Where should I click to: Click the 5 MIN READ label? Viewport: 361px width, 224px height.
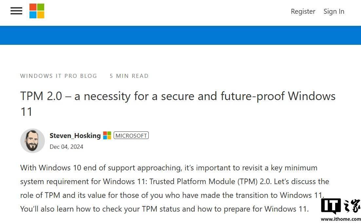[129, 76]
